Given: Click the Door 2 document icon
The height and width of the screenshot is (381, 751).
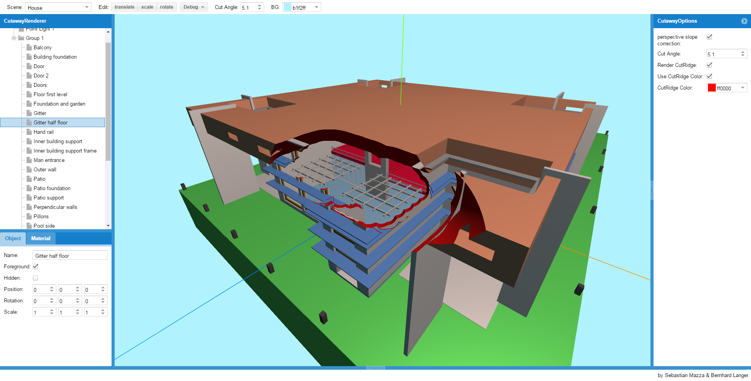Looking at the screenshot, I should click(x=29, y=75).
